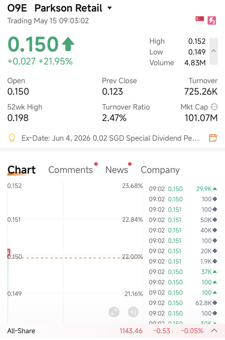The width and height of the screenshot is (225, 340).
Task: Tap the red S marker on chart
Action: (8, 253)
